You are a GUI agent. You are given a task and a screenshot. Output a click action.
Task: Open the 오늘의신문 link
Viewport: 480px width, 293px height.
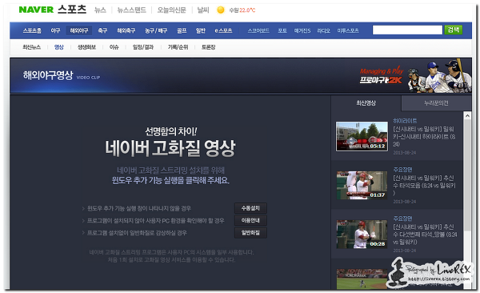pyautogui.click(x=171, y=10)
